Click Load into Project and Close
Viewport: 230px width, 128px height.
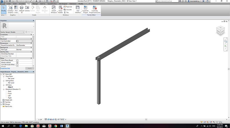click(x=95, y=10)
